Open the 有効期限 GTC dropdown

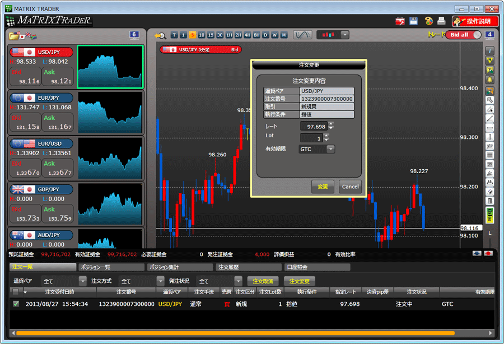point(330,149)
